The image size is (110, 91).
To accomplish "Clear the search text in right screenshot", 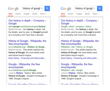I will 94,8.
